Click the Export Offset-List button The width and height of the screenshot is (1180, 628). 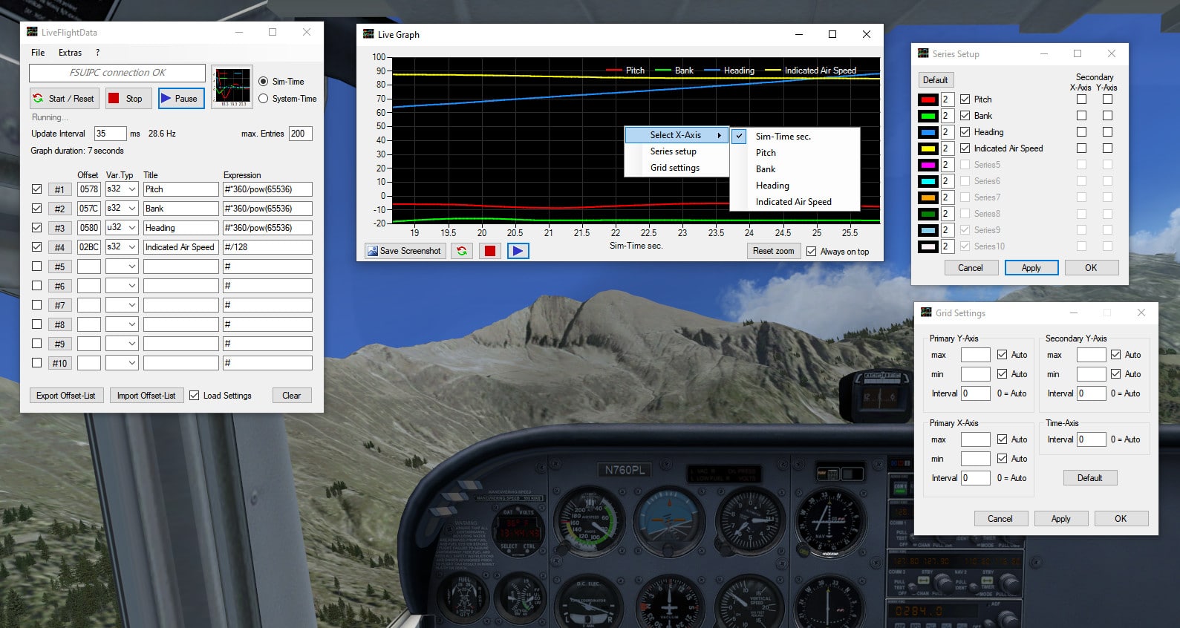(x=65, y=396)
